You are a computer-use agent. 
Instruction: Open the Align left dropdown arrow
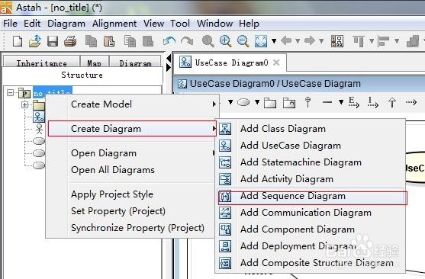397,41
